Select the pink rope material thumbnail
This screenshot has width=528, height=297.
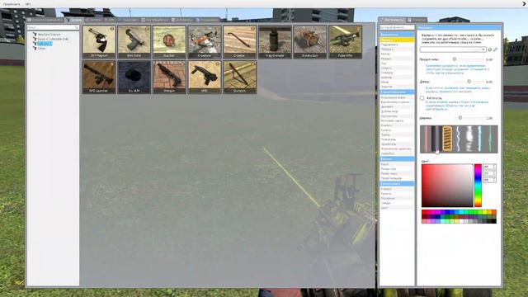click(x=426, y=139)
